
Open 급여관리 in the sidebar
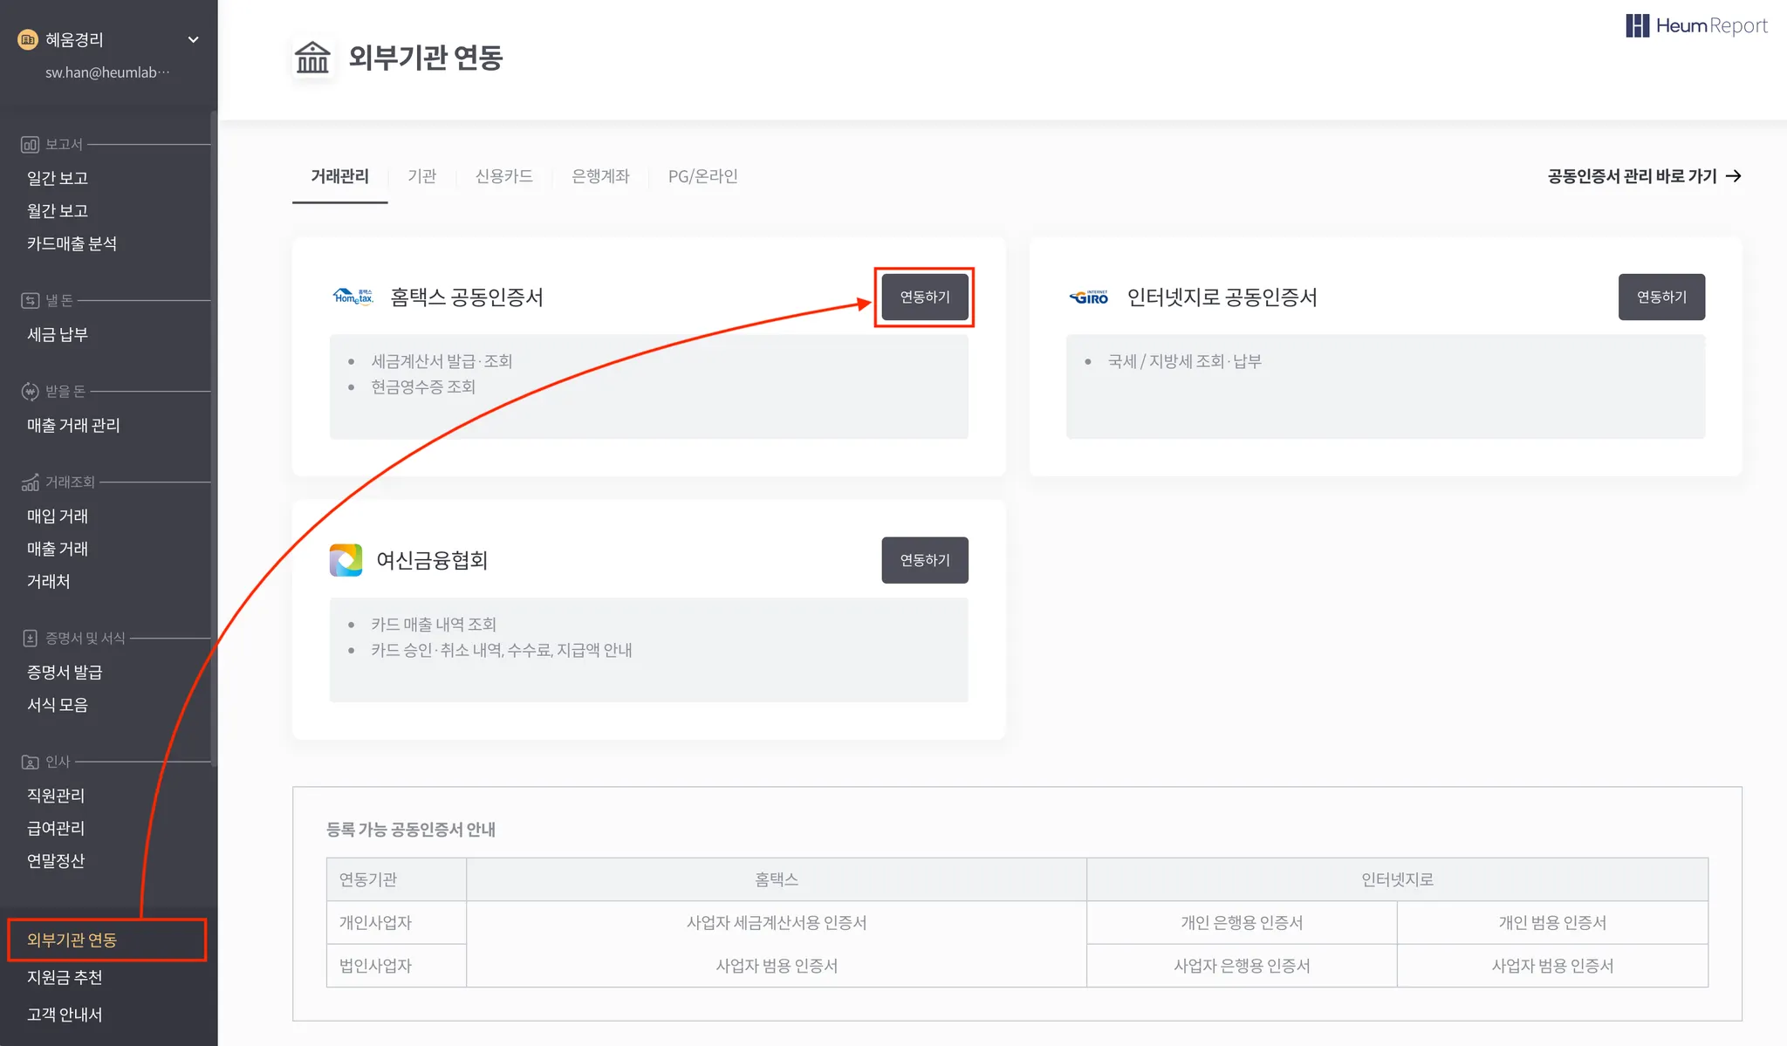pos(56,828)
